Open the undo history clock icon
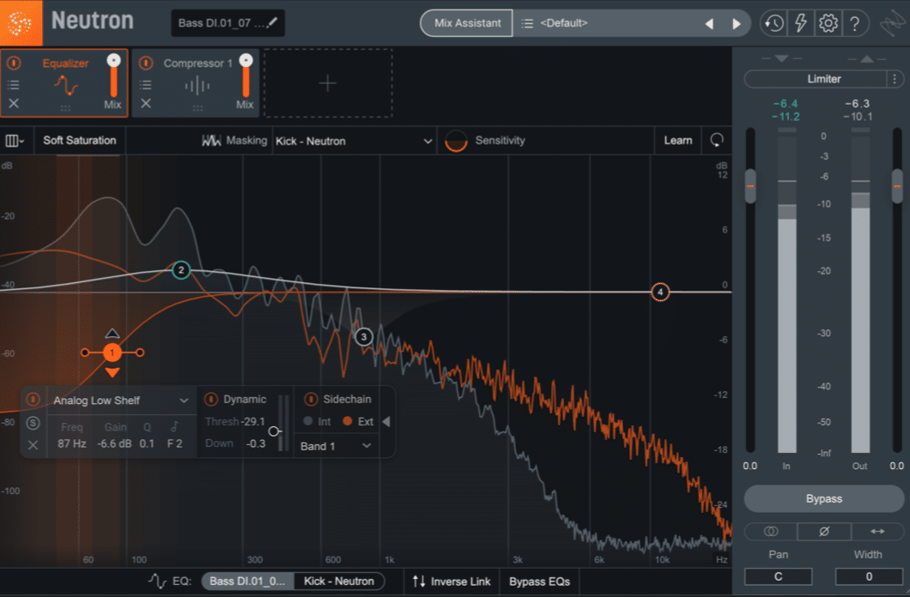 773,23
